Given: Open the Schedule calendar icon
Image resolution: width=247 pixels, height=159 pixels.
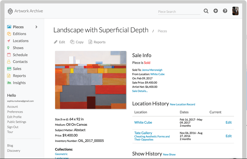Looking at the screenshot, I should pos(8,55).
